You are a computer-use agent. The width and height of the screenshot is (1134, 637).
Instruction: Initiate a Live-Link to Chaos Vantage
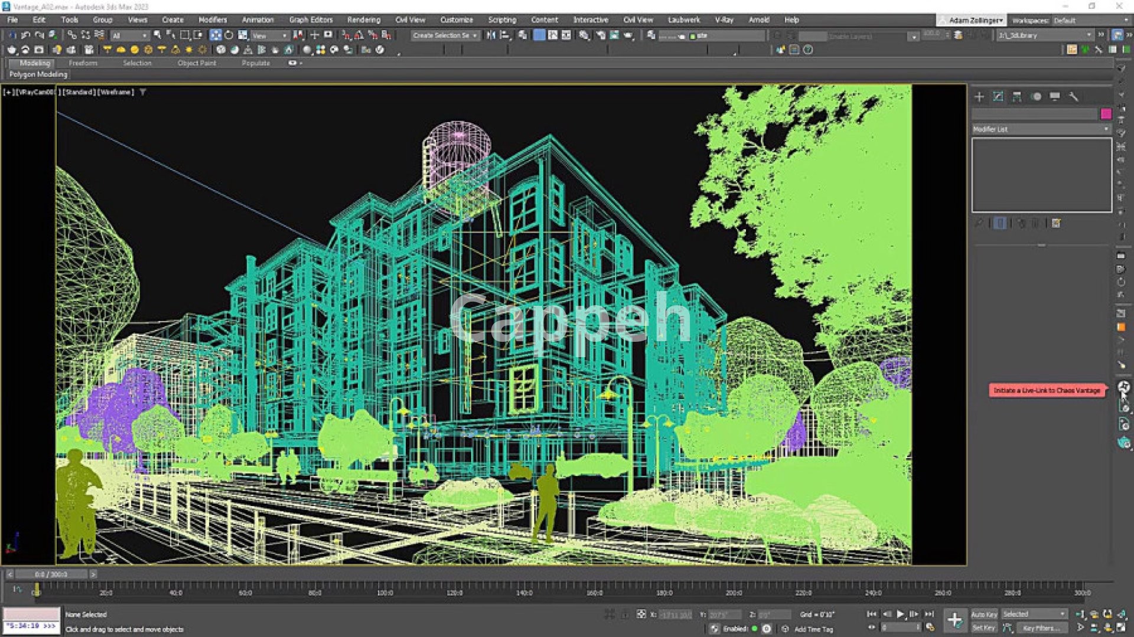1123,387
